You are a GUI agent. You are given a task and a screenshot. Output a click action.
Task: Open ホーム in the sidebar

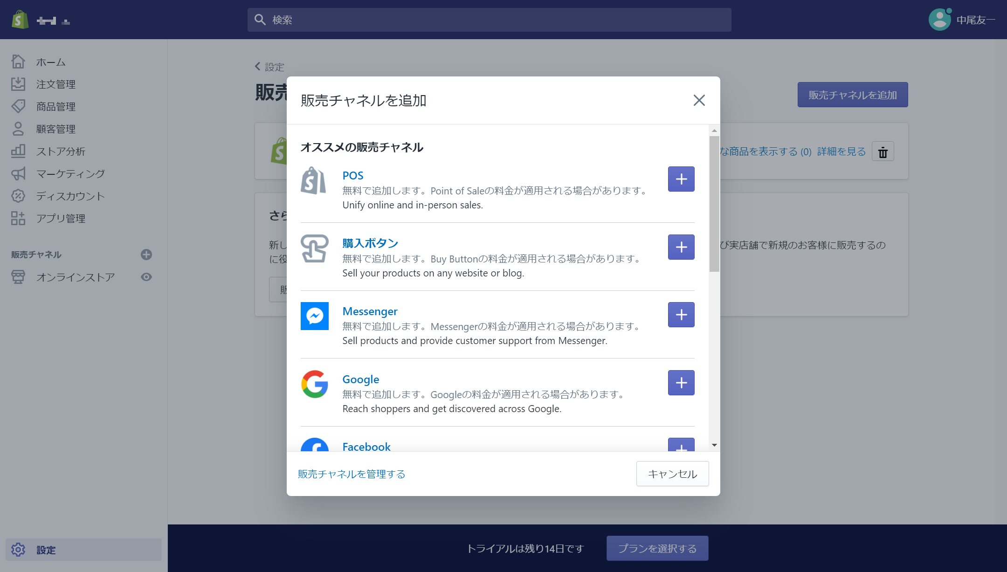click(51, 62)
